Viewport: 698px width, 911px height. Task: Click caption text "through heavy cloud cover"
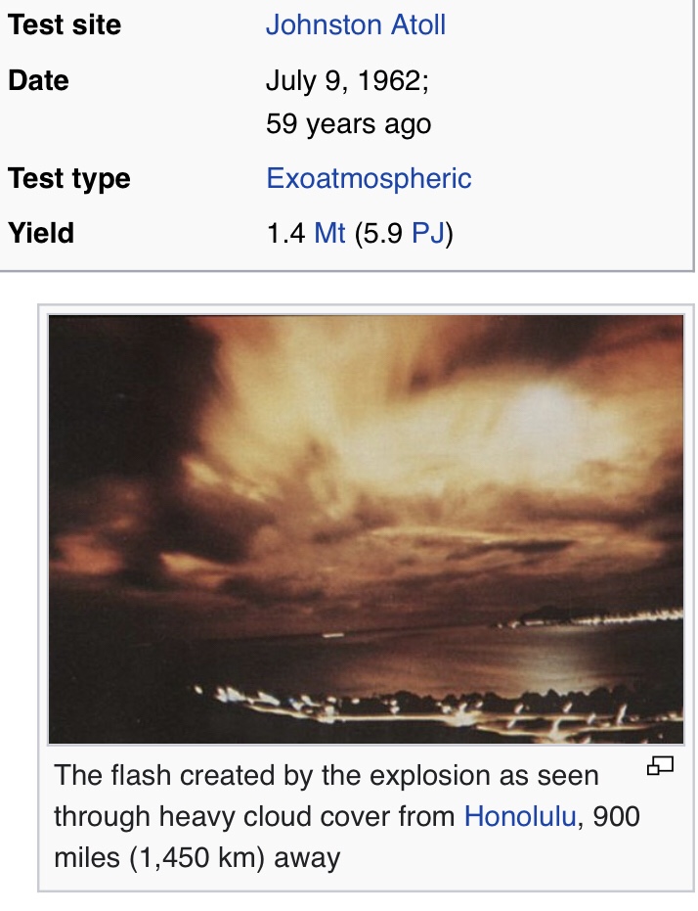click(254, 815)
